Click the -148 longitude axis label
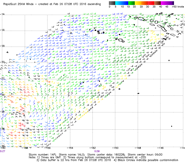 click(138, 148)
